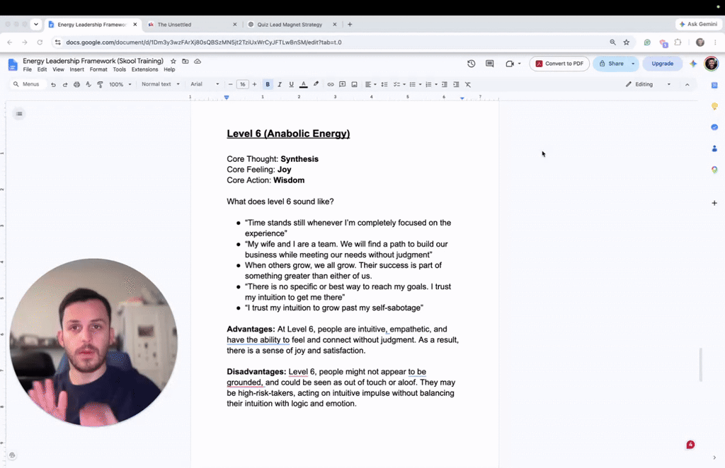
Task: Expand the Editing mode dropdown
Action: click(648, 84)
